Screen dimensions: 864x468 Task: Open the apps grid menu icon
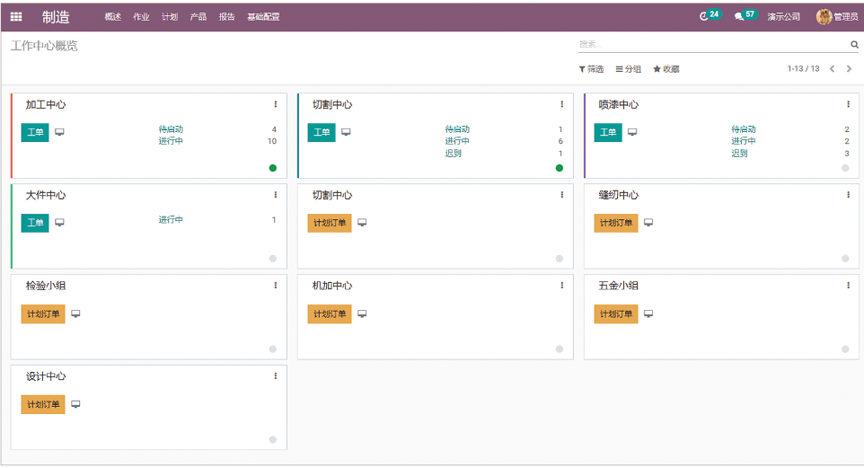coord(16,16)
